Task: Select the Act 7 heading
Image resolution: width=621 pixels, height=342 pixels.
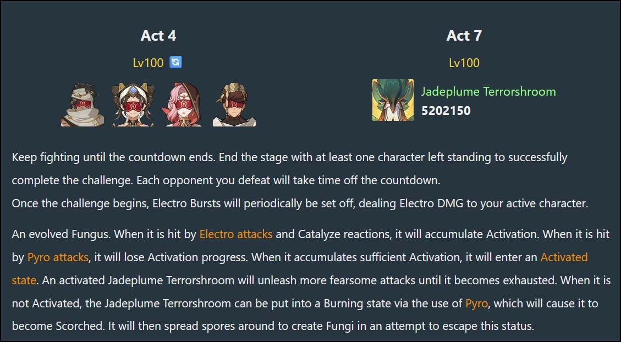Action: click(x=464, y=36)
